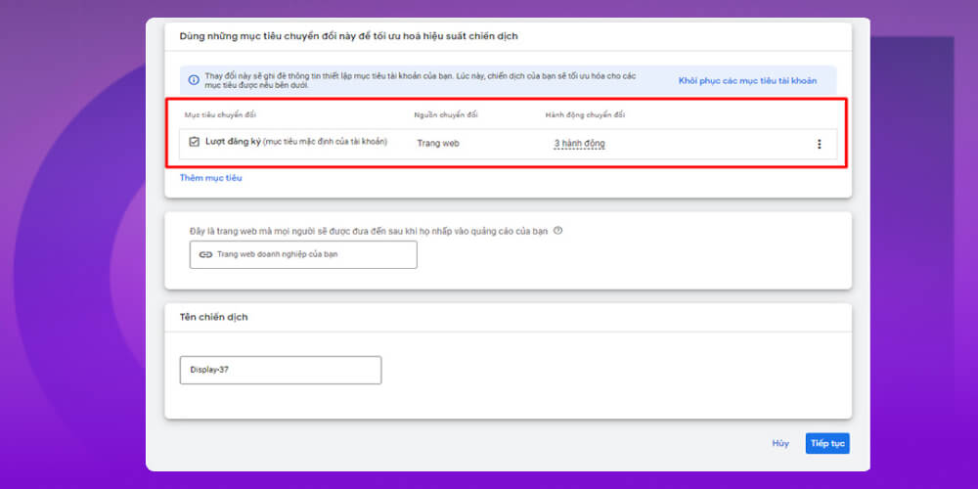This screenshot has height=489, width=978.
Task: Click the "Mục tiêu chuyển đổi" column header
Action: [221, 114]
